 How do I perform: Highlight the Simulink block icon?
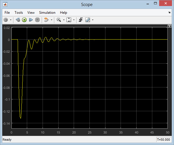pos(46,20)
